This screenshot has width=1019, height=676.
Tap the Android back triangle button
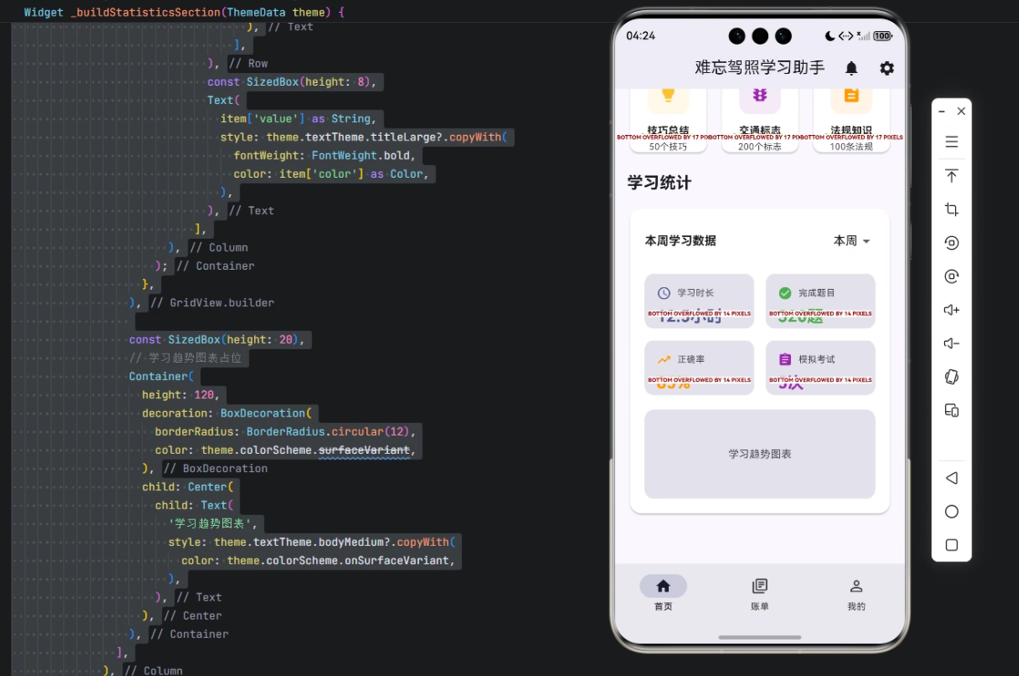(952, 478)
